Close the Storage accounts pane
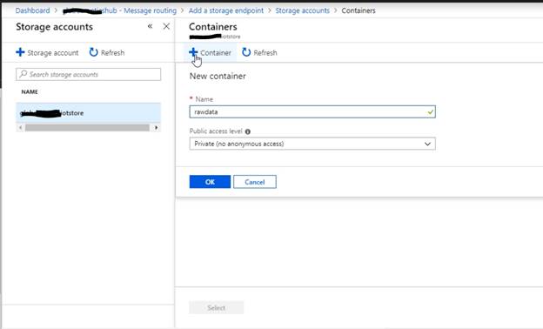 coord(166,26)
